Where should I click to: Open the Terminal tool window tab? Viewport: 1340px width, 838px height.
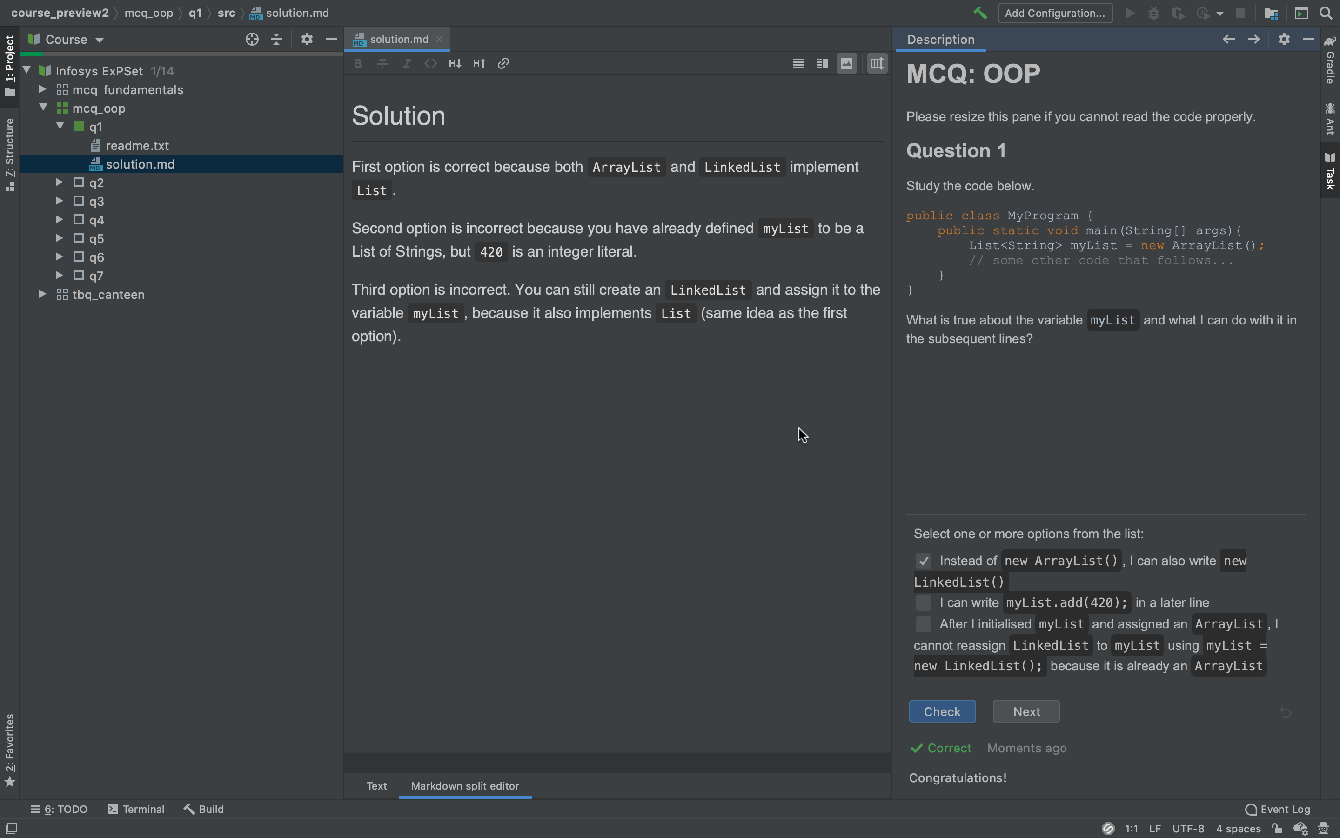(x=136, y=809)
